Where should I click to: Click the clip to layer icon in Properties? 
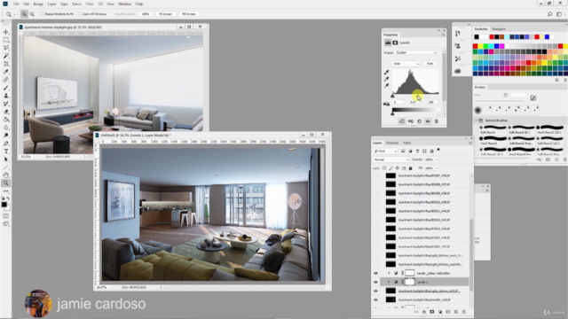coord(402,121)
